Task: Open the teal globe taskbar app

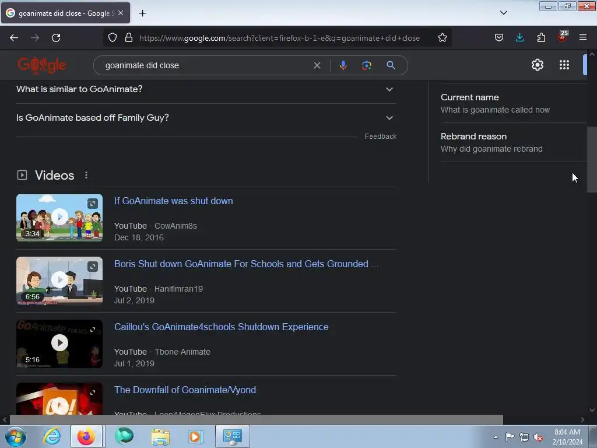Action: (x=124, y=436)
